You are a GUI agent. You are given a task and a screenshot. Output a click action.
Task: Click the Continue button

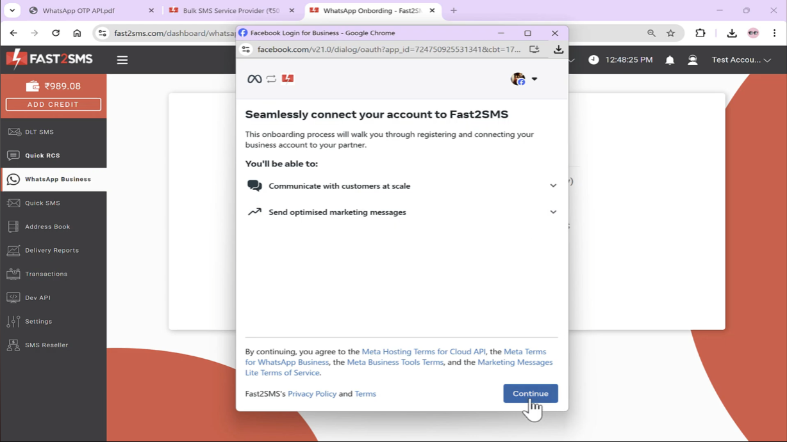tap(530, 393)
